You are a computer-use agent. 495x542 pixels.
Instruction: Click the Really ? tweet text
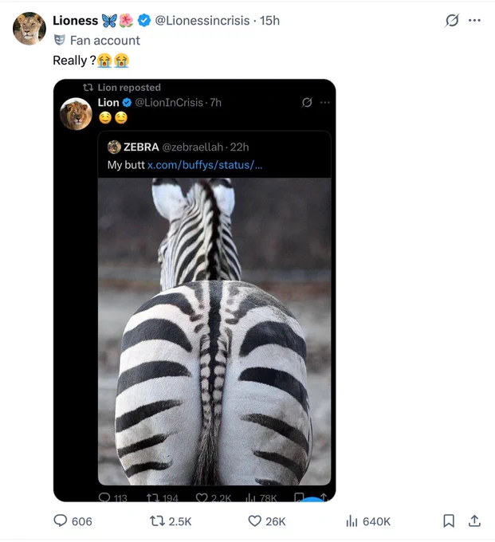point(74,60)
